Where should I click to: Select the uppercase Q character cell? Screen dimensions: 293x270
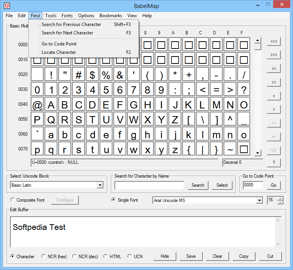(51, 120)
